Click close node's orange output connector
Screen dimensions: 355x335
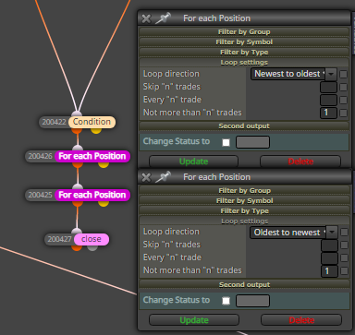tap(77, 247)
